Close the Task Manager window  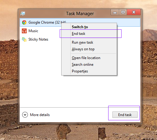point(134,12)
